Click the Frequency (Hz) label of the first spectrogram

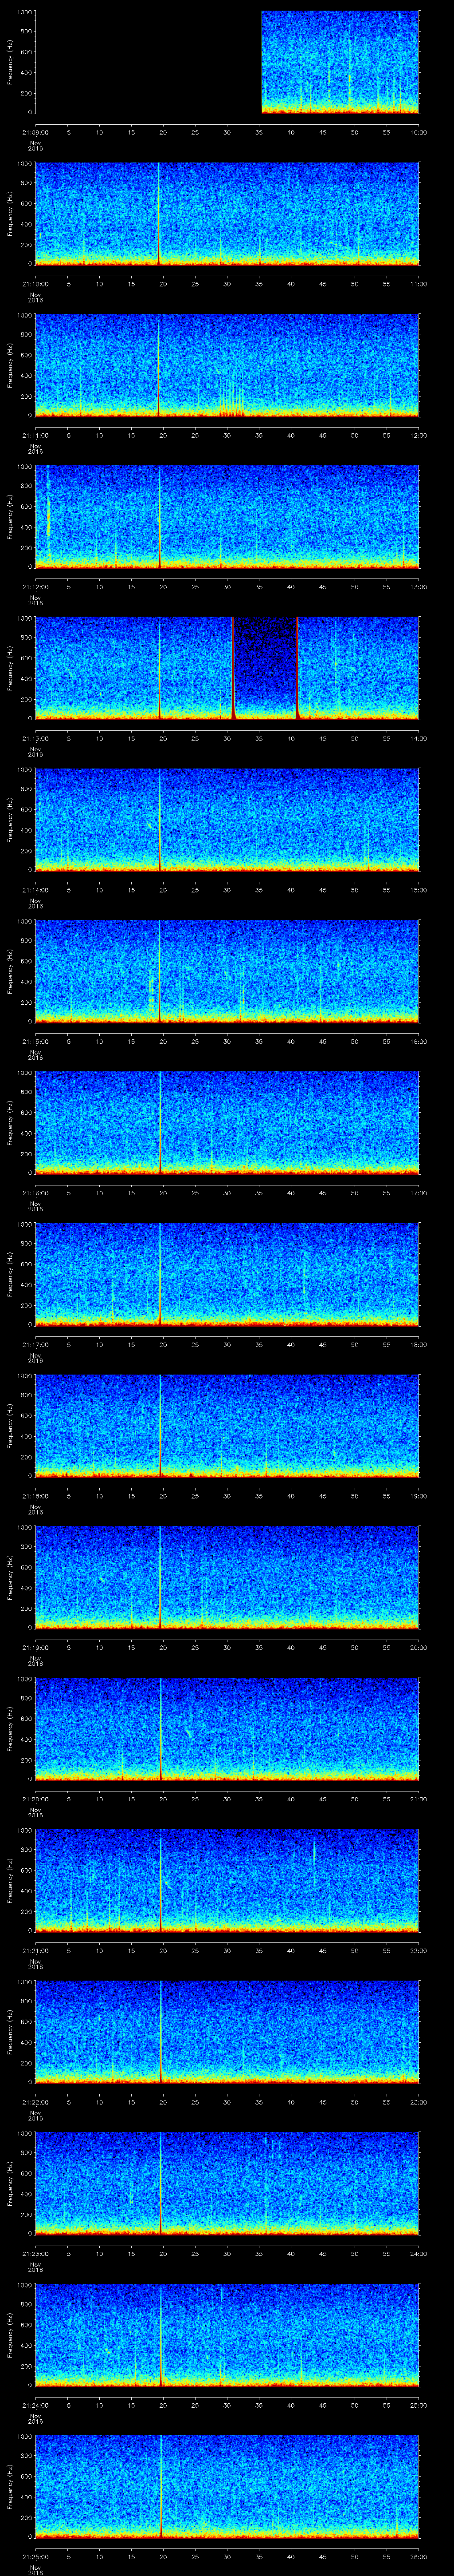point(10,62)
